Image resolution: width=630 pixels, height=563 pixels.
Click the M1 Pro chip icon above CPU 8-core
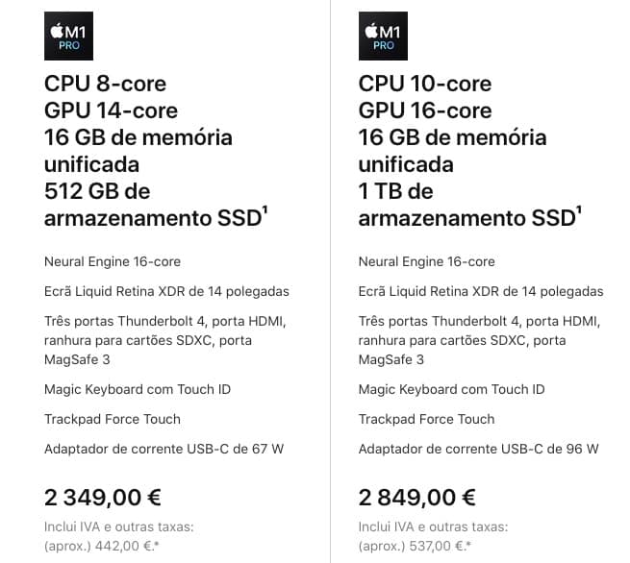point(68,36)
